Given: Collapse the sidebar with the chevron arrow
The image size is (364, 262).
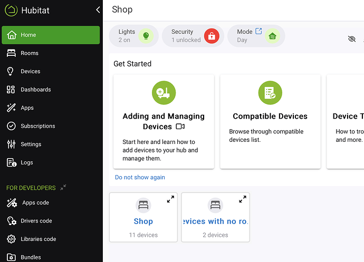Looking at the screenshot, I should pos(98,9).
